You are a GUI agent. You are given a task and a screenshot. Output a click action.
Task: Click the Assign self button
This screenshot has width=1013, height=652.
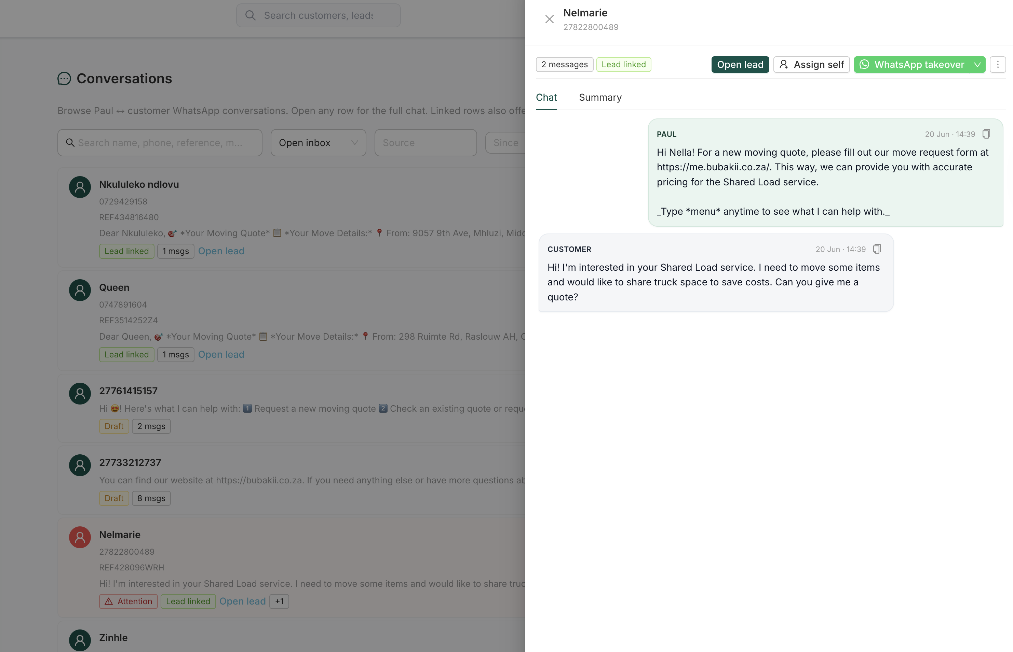(811, 65)
